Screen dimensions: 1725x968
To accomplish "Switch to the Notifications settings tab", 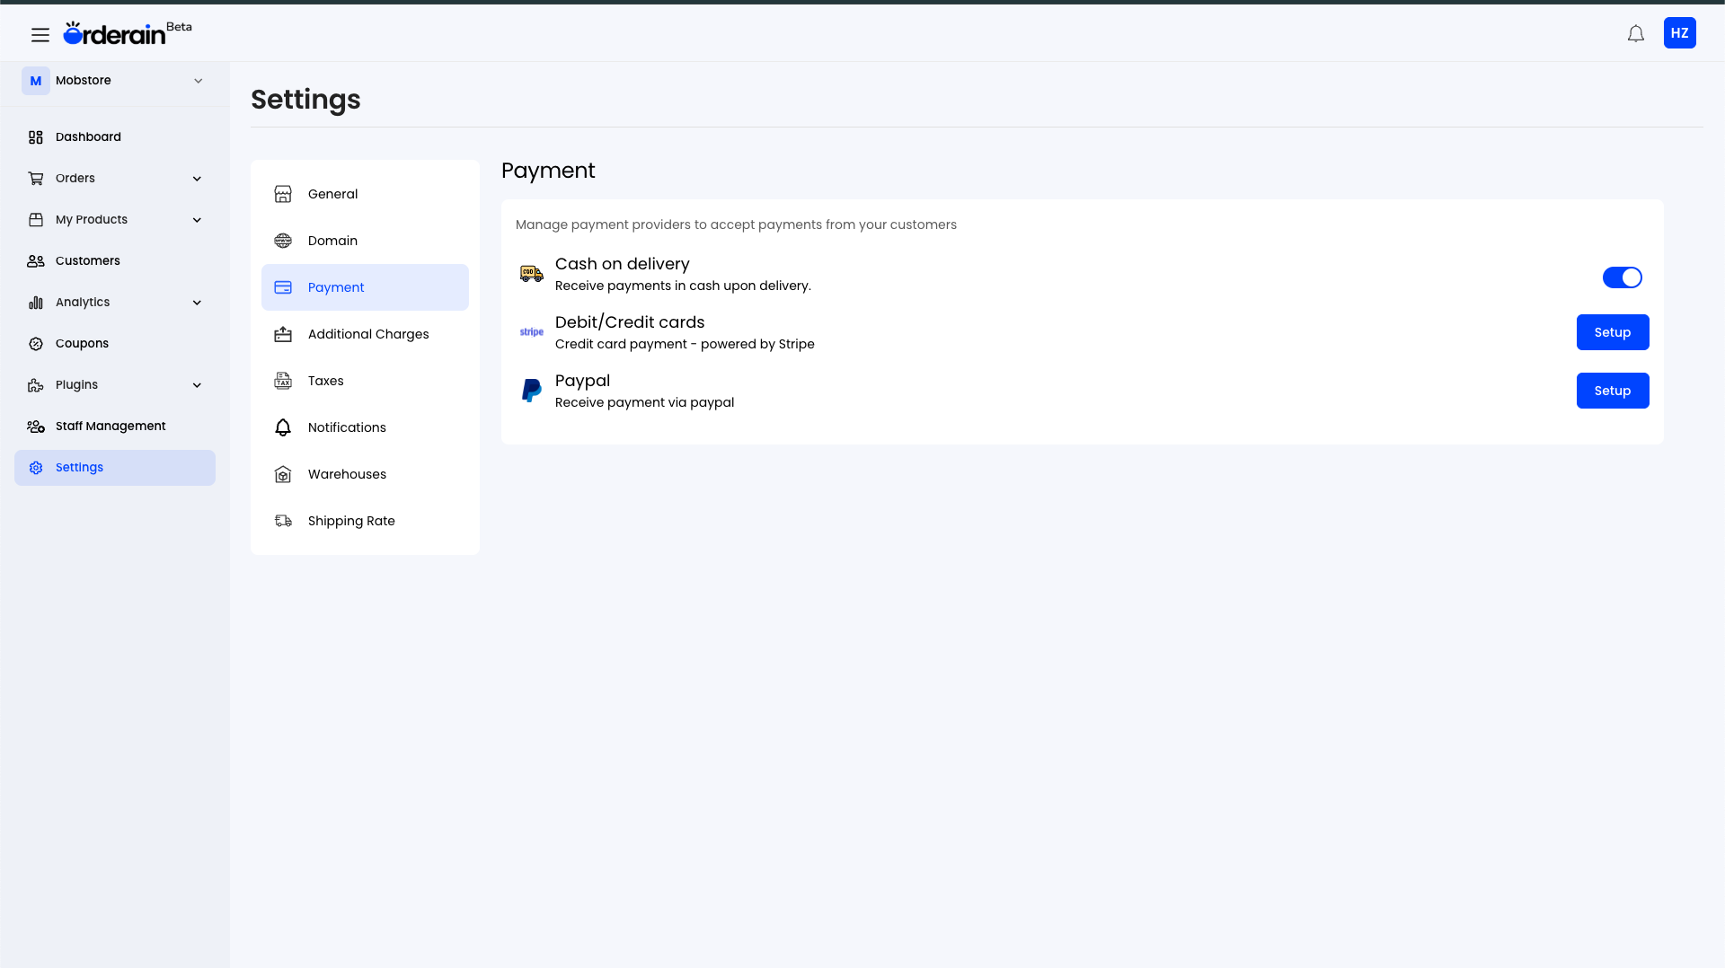I will coord(347,427).
